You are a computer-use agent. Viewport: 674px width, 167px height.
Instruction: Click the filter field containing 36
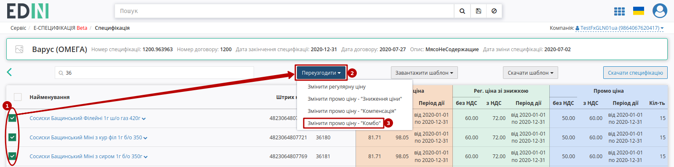pos(154,73)
